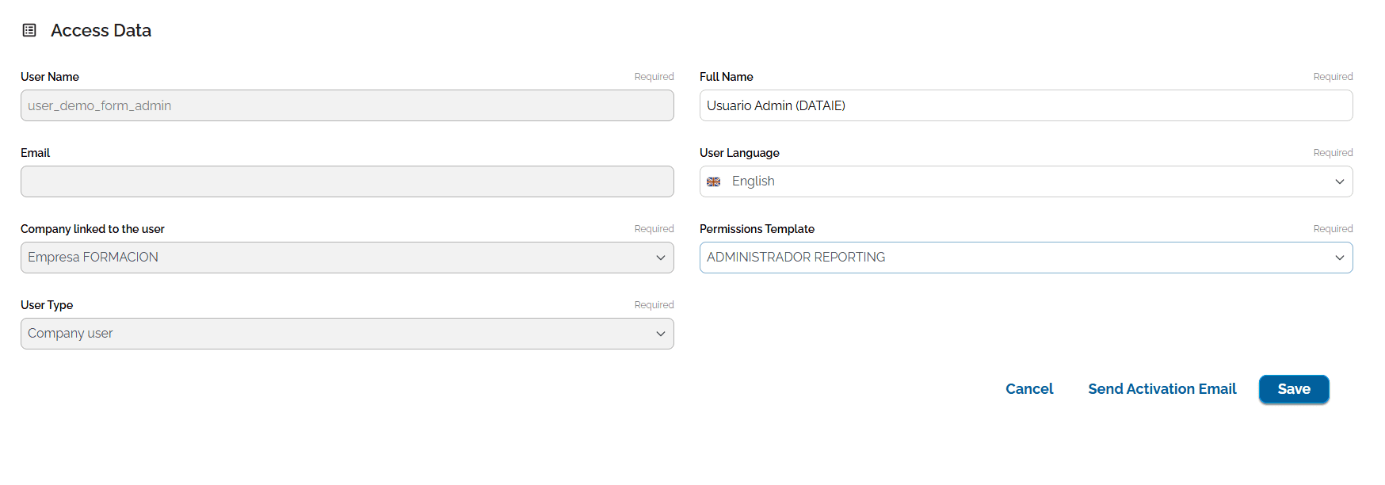Click the User Name label
1385x485 pixels.
click(50, 77)
